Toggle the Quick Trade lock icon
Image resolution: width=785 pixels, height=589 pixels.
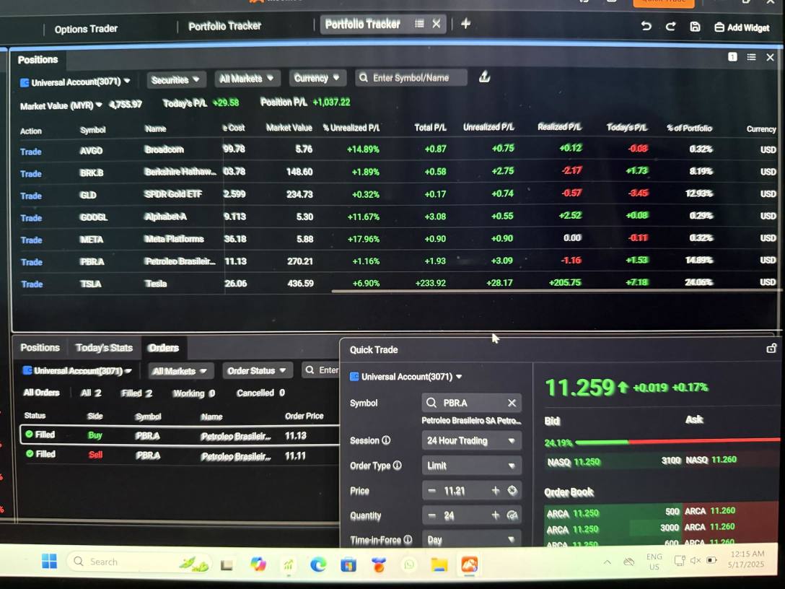[x=771, y=348]
